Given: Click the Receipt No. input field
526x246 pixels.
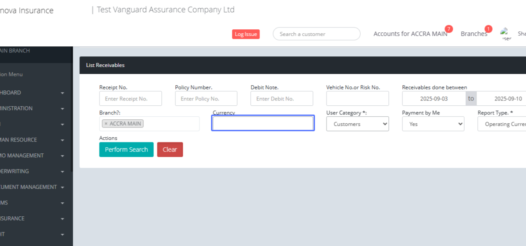Looking at the screenshot, I should tap(130, 99).
